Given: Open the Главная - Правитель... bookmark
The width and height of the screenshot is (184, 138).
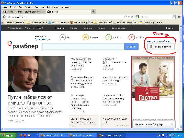Looking at the screenshot, I should 151,22.
